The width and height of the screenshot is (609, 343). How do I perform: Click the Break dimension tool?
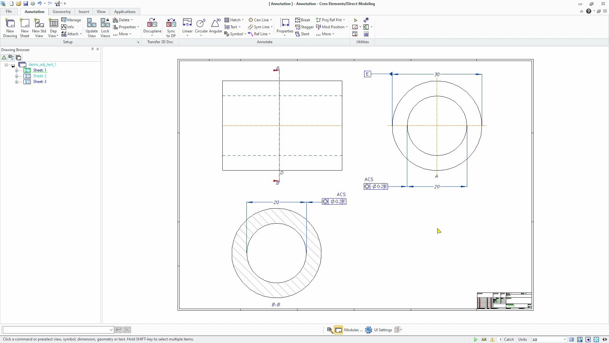pyautogui.click(x=303, y=20)
